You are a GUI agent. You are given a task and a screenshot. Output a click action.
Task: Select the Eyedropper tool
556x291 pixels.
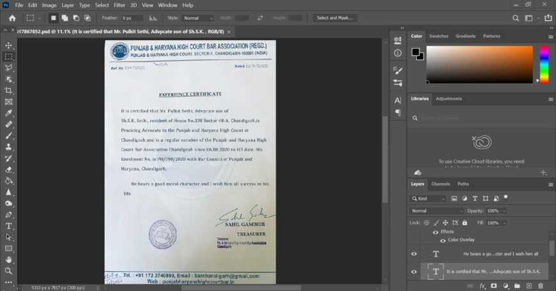(x=8, y=113)
